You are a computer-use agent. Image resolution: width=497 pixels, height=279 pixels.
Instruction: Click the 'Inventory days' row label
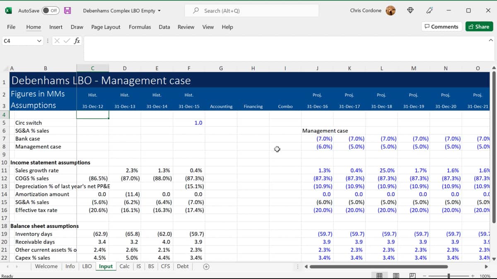click(x=34, y=234)
